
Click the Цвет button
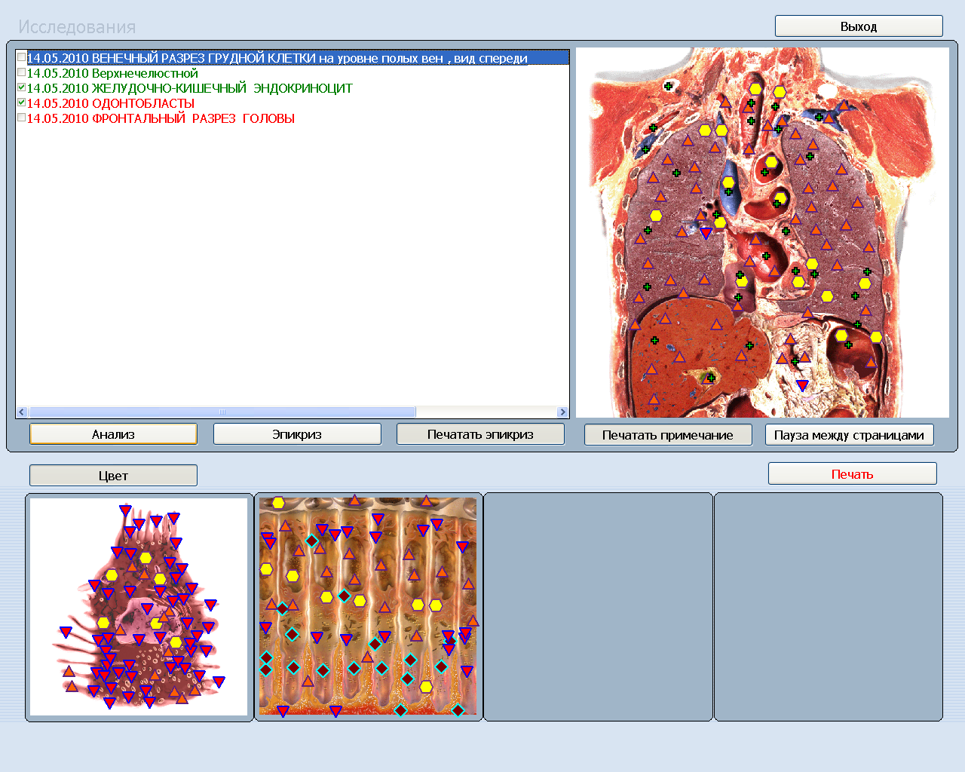[x=113, y=476]
